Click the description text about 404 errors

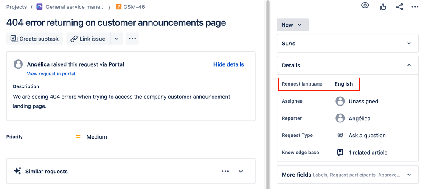coord(121,101)
